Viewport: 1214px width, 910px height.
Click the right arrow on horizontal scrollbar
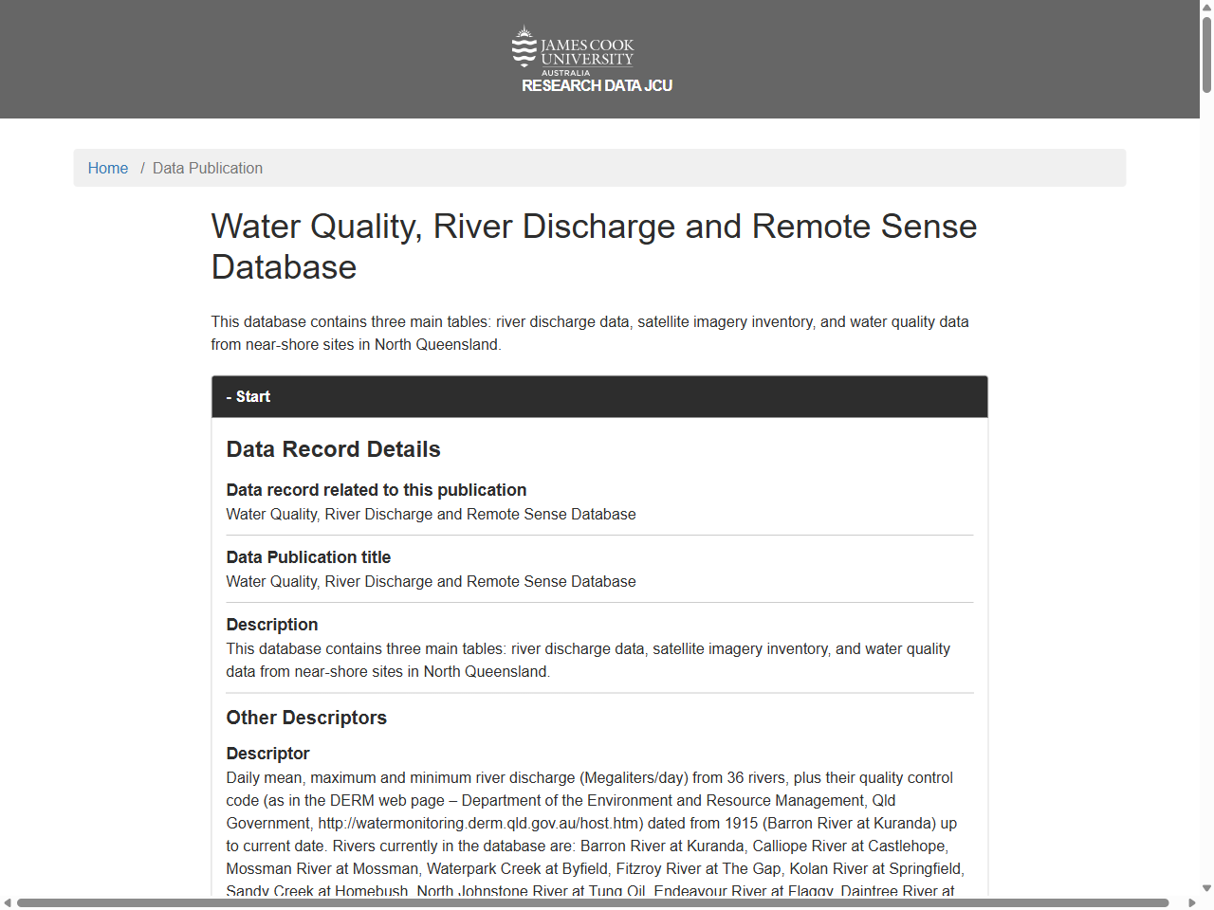click(x=1191, y=902)
